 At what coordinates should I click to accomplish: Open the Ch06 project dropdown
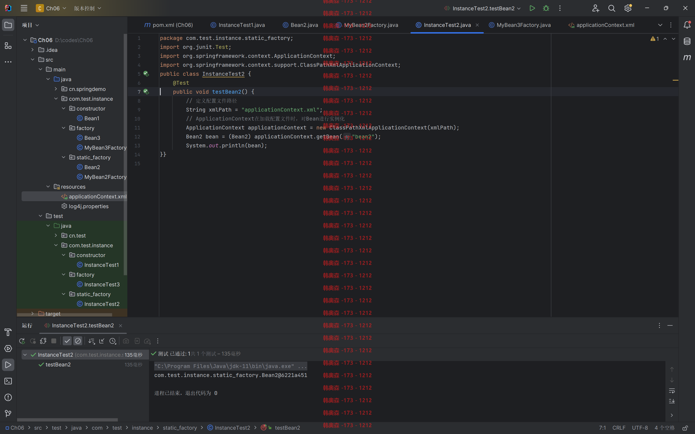tap(51, 8)
